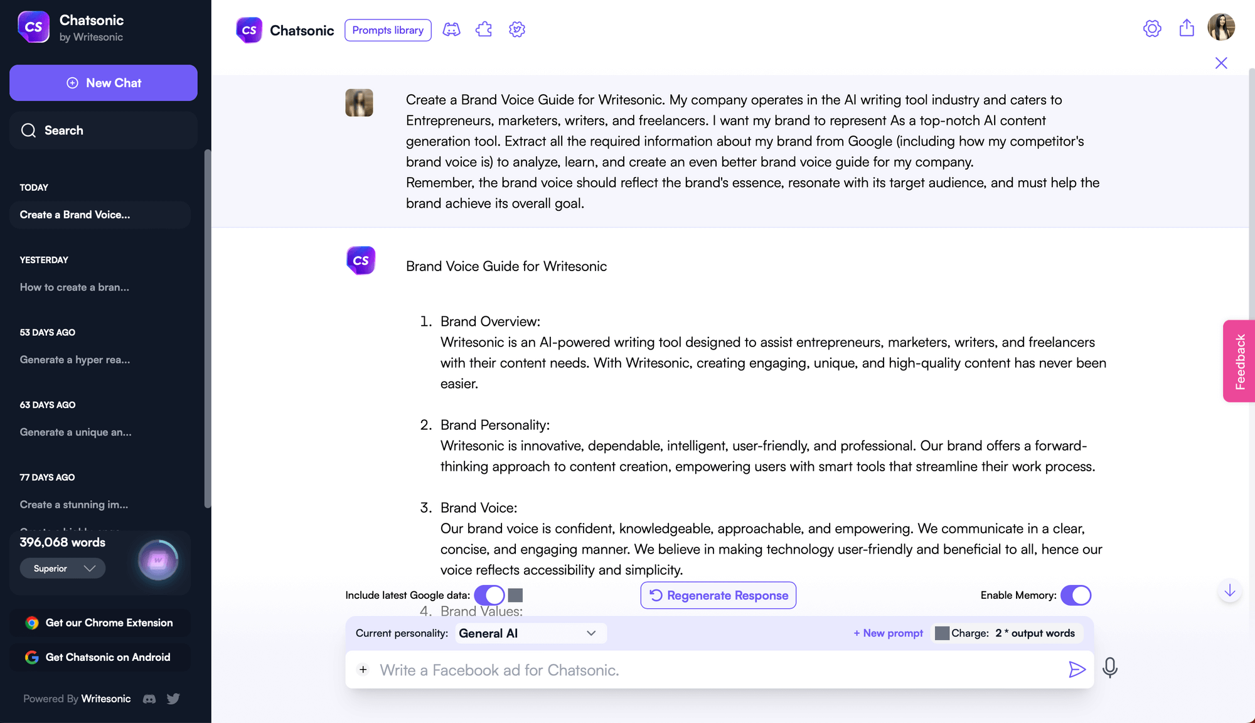Click the Discord icon in top toolbar
1255x723 pixels.
[451, 30]
